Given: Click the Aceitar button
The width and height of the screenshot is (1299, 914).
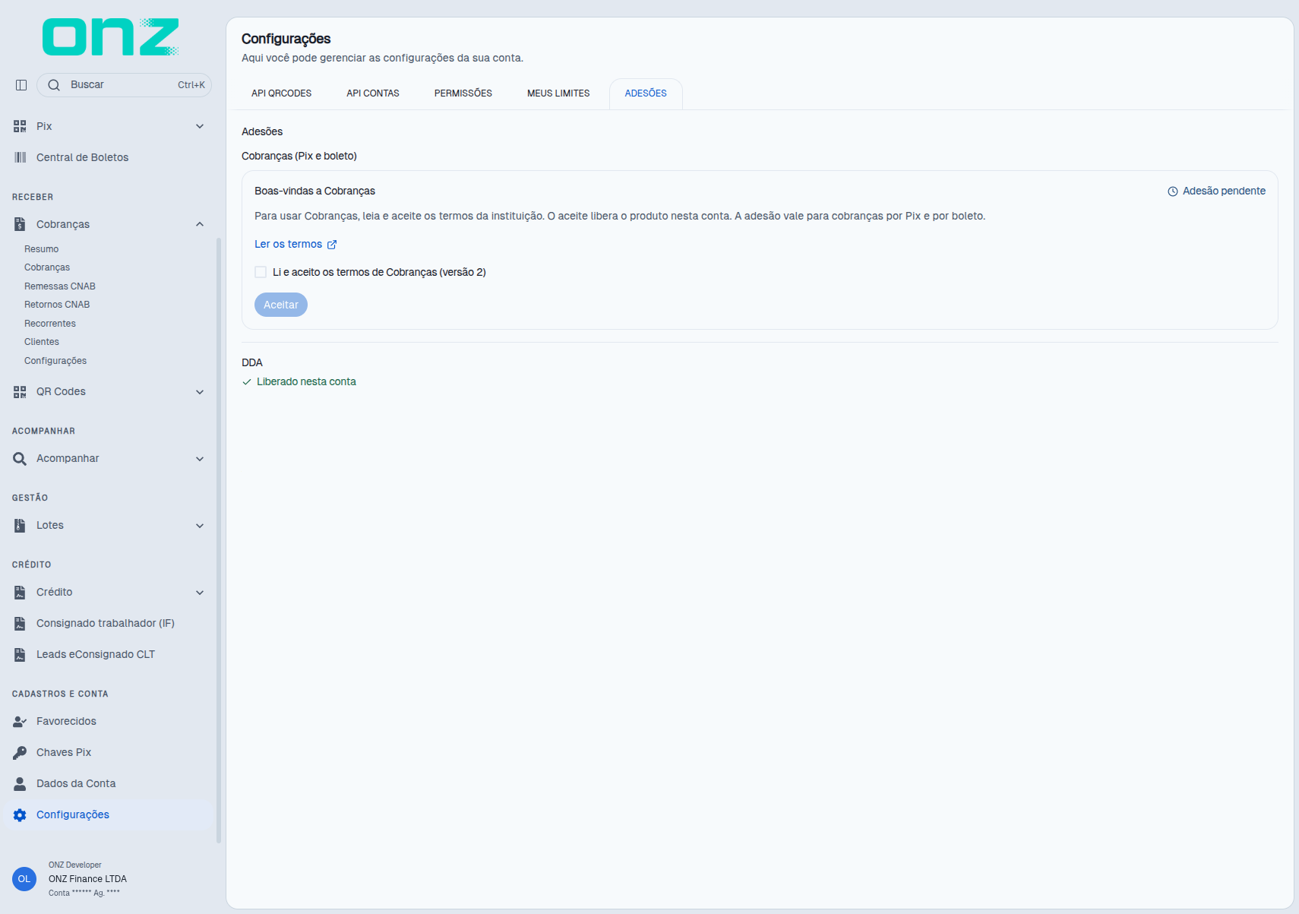Looking at the screenshot, I should (281, 305).
